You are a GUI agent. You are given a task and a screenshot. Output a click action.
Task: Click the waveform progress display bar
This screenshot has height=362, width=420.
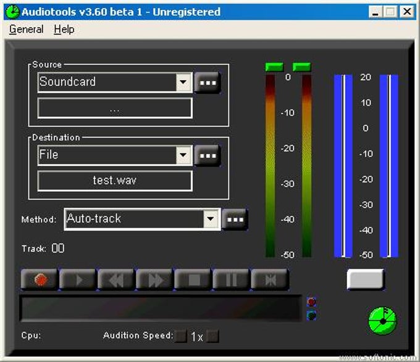pyautogui.click(x=161, y=308)
